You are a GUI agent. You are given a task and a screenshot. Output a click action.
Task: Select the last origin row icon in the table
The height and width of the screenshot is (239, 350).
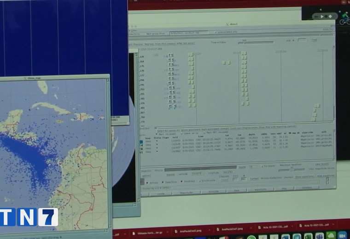[141, 151]
